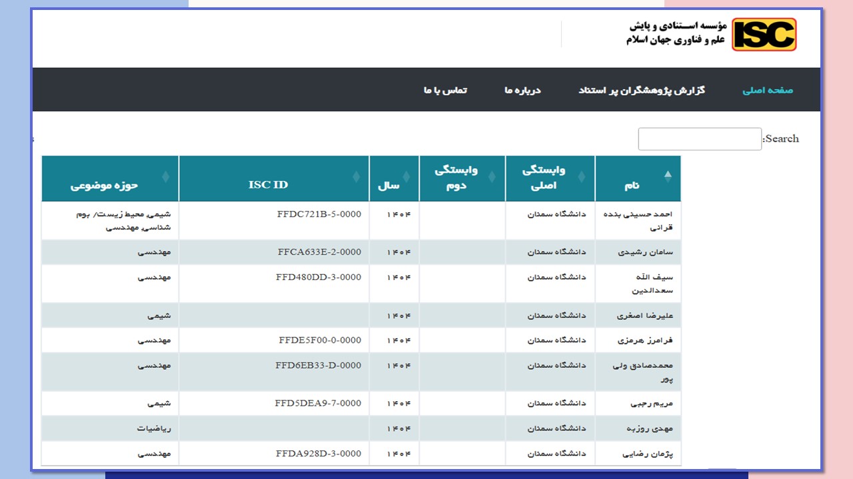Click the institute name text beside the ISC logo
Image resolution: width=853 pixels, height=479 pixels.
[x=674, y=33]
